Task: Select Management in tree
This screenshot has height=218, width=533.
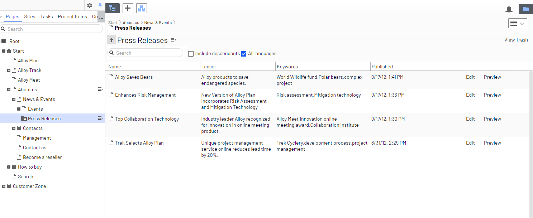Action: [x=37, y=138]
